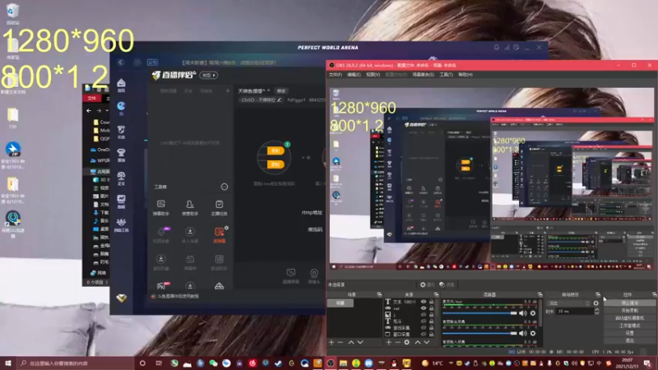The image size is (658, 370).
Task: Open the 公告 announcement icon in Arena
Action: 152,62
